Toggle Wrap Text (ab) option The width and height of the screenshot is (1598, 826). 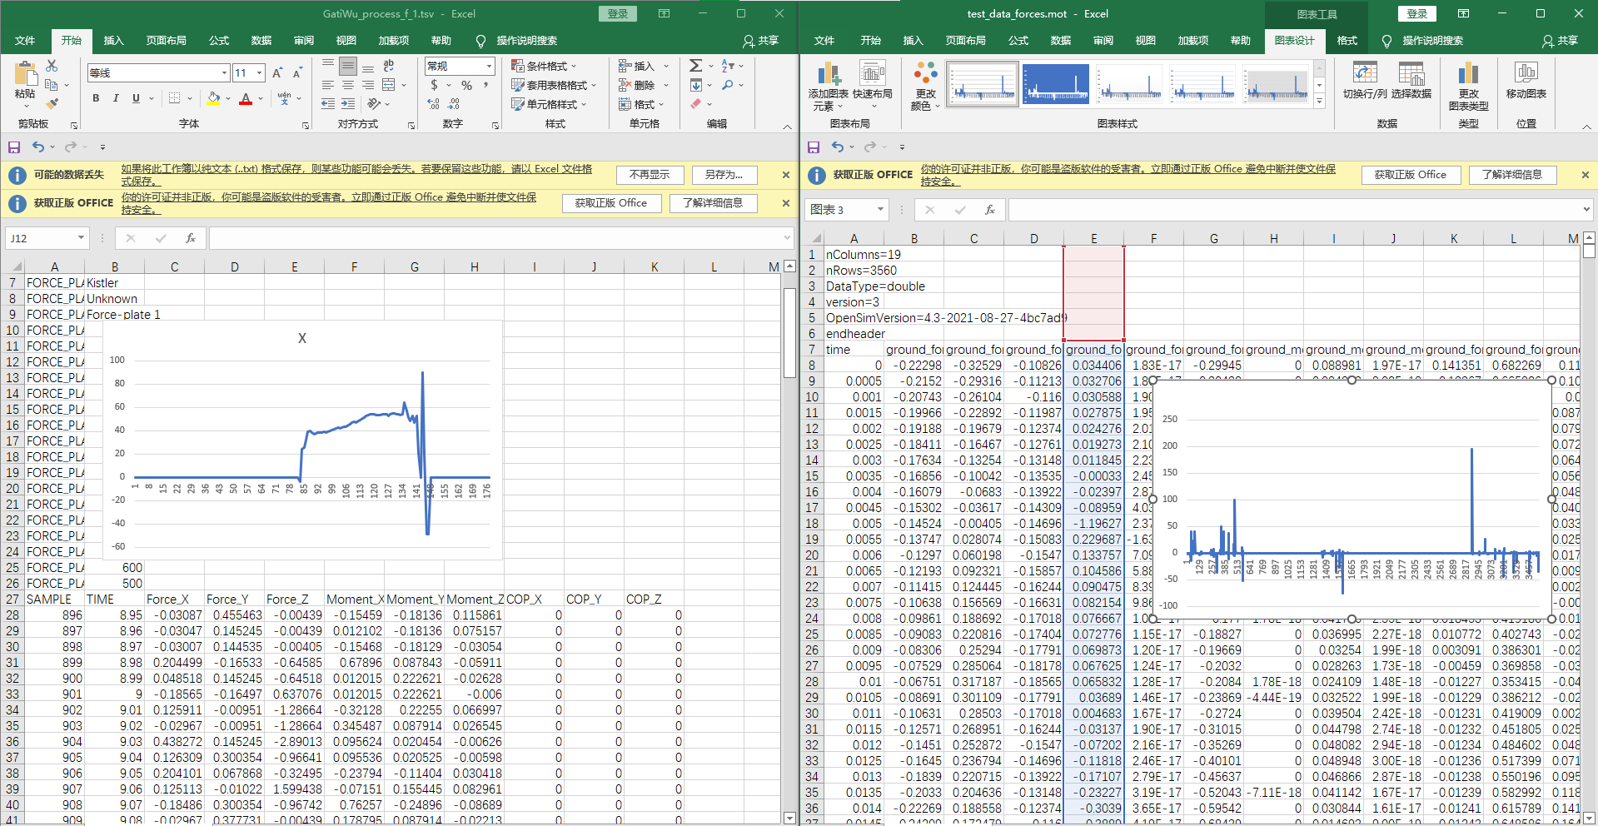click(x=389, y=66)
